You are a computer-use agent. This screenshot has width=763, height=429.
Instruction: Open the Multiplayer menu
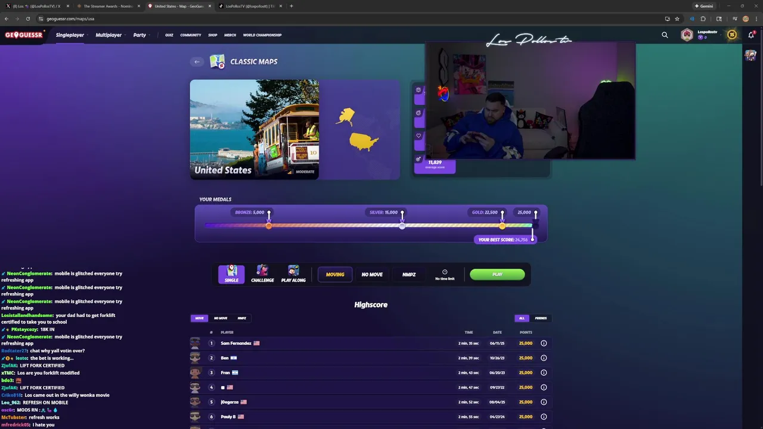(x=109, y=35)
